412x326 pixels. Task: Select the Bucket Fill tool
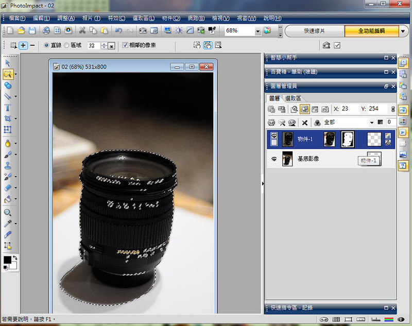coord(7,199)
